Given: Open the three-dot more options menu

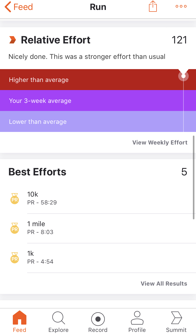Looking at the screenshot, I should click(x=181, y=7).
